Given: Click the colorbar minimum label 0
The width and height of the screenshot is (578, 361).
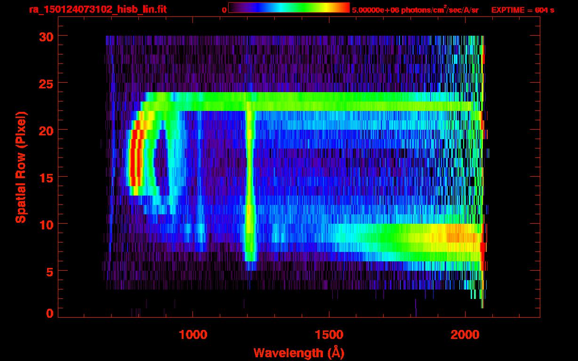Looking at the screenshot, I should [x=224, y=10].
